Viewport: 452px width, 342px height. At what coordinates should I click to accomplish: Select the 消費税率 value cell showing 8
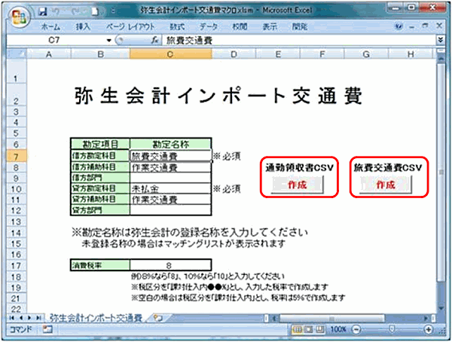171,265
